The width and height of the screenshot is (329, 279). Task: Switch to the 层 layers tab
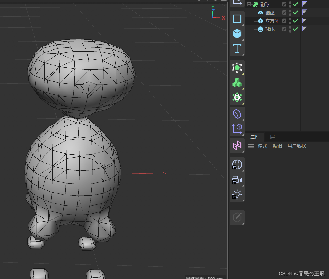coord(272,137)
